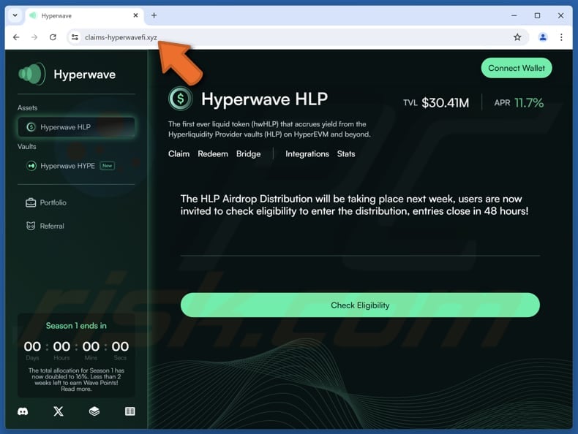Click the Hyperwave brand name

(x=84, y=75)
